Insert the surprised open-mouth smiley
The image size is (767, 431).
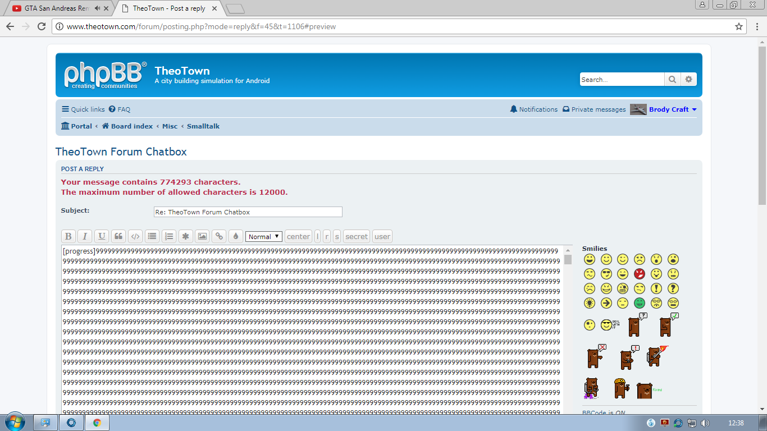[x=656, y=259]
